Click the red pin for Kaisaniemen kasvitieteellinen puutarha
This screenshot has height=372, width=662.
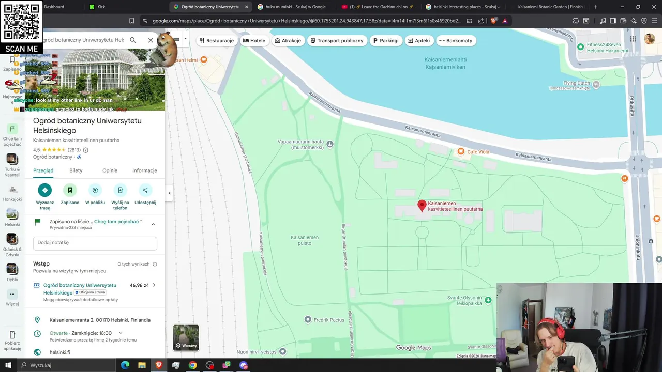click(x=422, y=206)
